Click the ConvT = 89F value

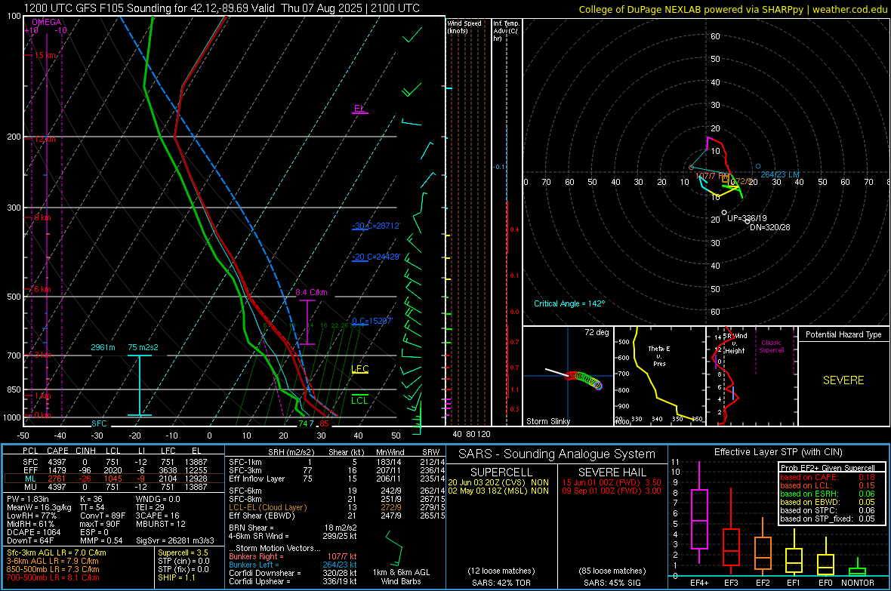pos(103,516)
